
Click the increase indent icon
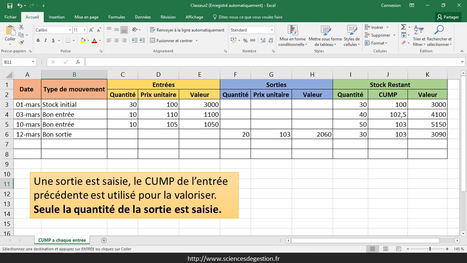coord(143,41)
